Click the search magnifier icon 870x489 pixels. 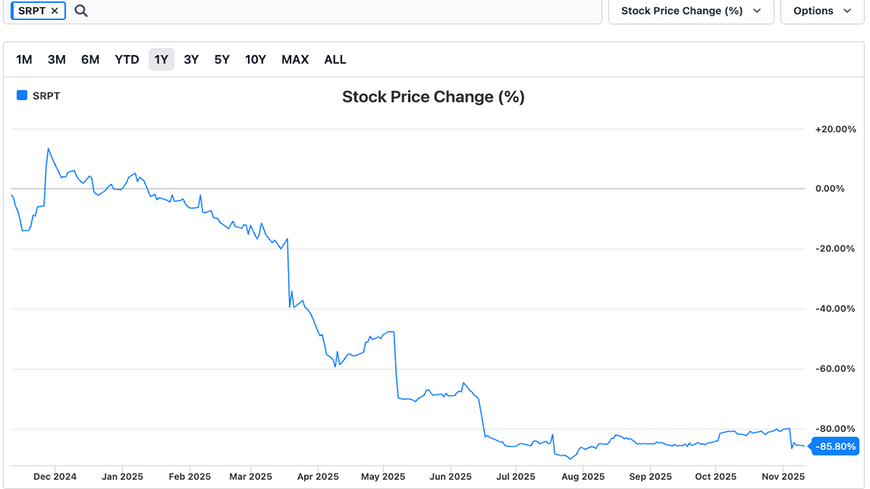click(x=81, y=10)
